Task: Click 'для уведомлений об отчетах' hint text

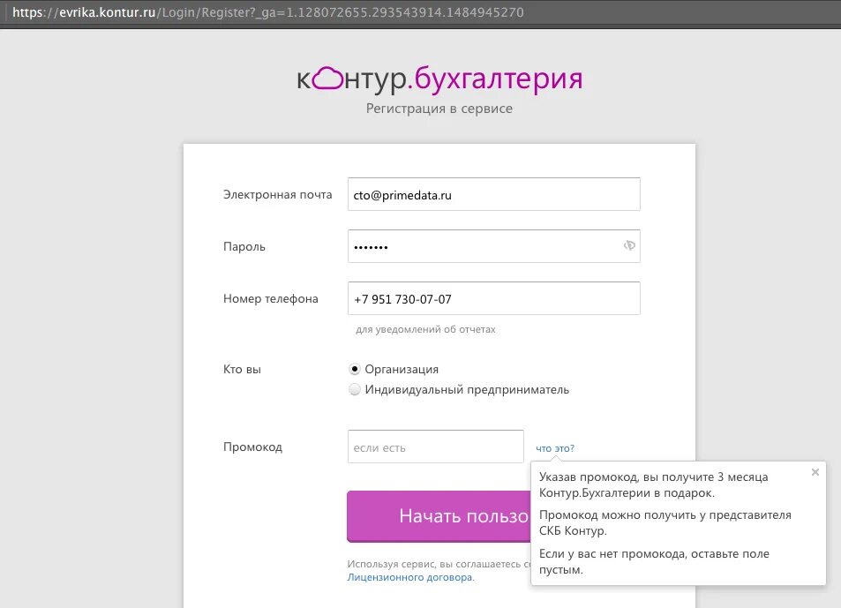Action: (x=425, y=329)
